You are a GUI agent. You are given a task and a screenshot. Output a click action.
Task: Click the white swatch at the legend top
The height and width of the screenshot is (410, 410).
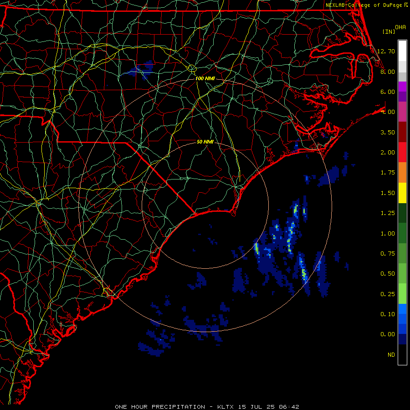click(x=402, y=51)
